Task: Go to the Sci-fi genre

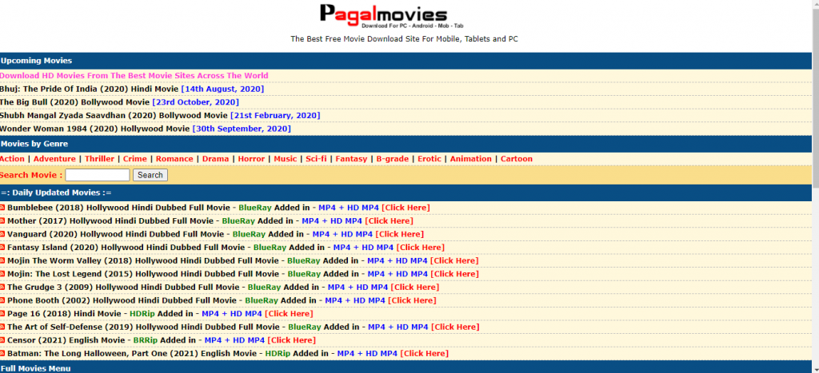Action: 316,159
